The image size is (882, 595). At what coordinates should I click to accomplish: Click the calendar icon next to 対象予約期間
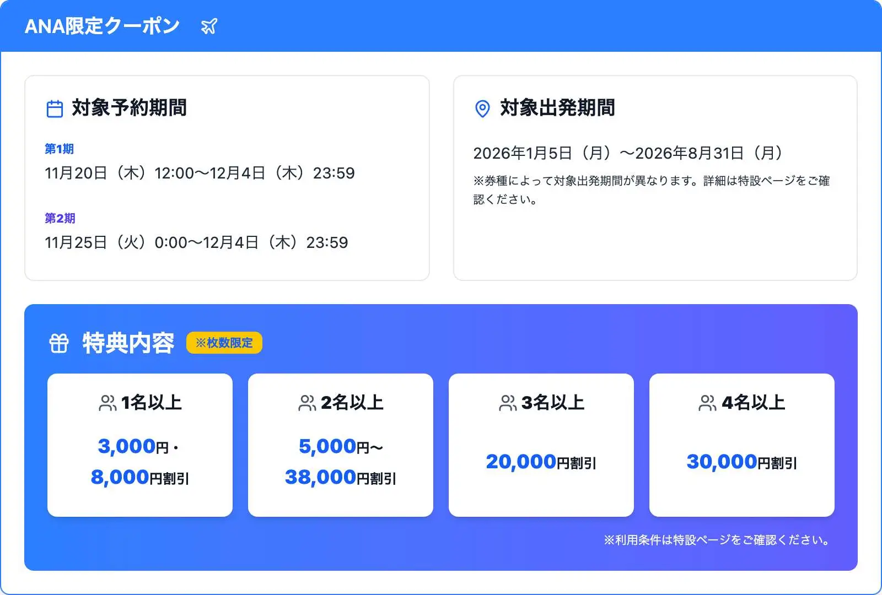click(55, 109)
